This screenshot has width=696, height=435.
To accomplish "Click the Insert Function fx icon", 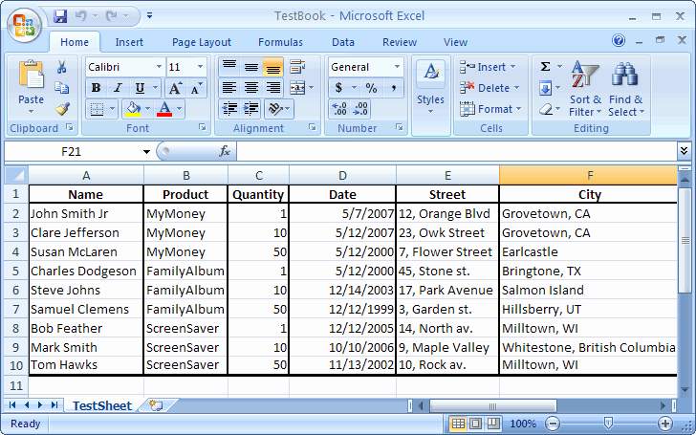I will point(225,151).
